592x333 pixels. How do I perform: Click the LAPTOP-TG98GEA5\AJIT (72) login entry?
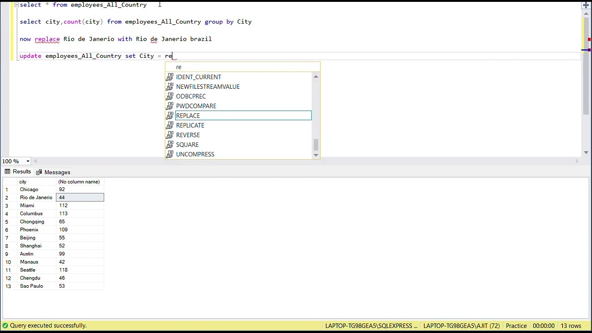point(462,326)
